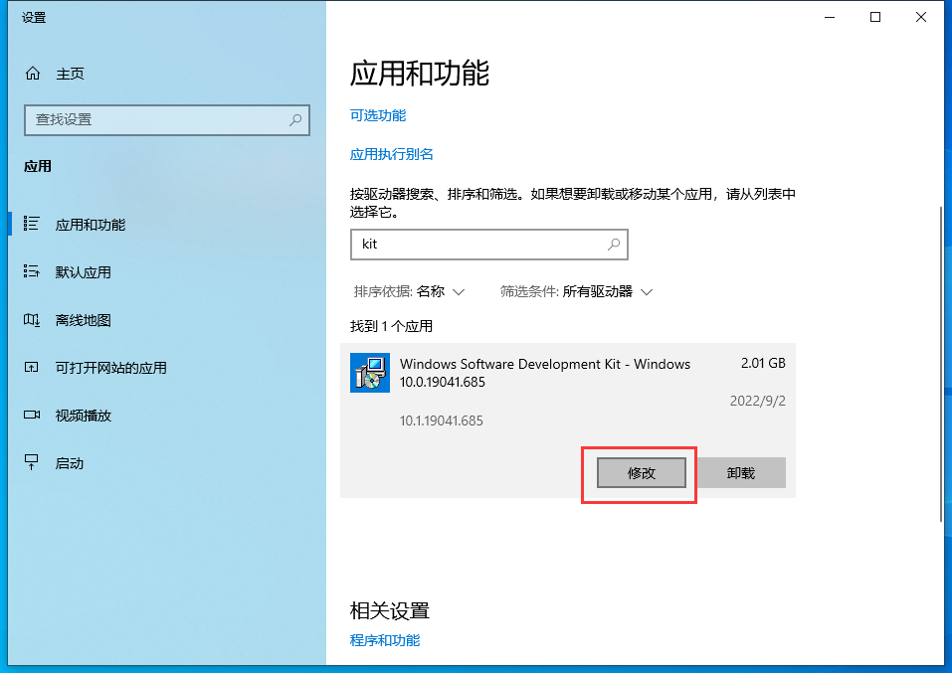Select the Windows Software Development Kit app name
The height and width of the screenshot is (673, 952).
[x=544, y=373]
